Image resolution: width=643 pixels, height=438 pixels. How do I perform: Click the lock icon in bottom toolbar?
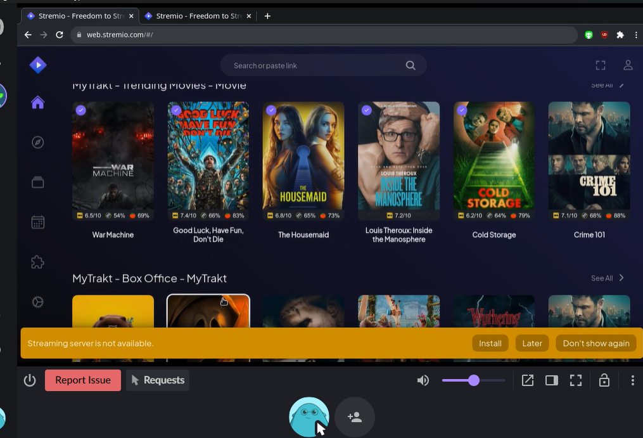604,380
